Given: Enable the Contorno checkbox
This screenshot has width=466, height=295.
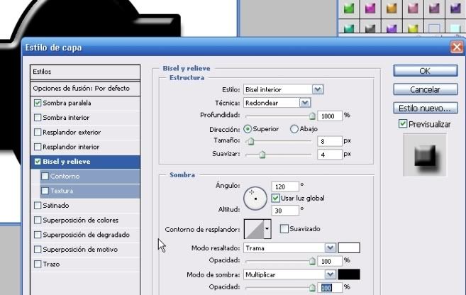Looking at the screenshot, I should tap(45, 176).
